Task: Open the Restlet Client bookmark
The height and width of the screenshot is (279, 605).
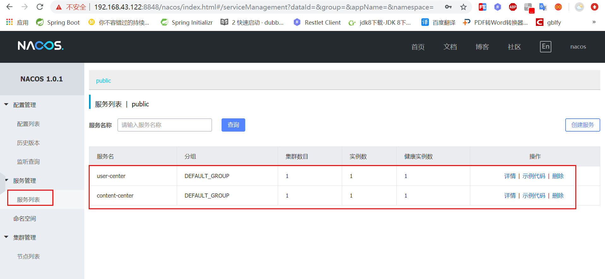Action: tap(317, 22)
